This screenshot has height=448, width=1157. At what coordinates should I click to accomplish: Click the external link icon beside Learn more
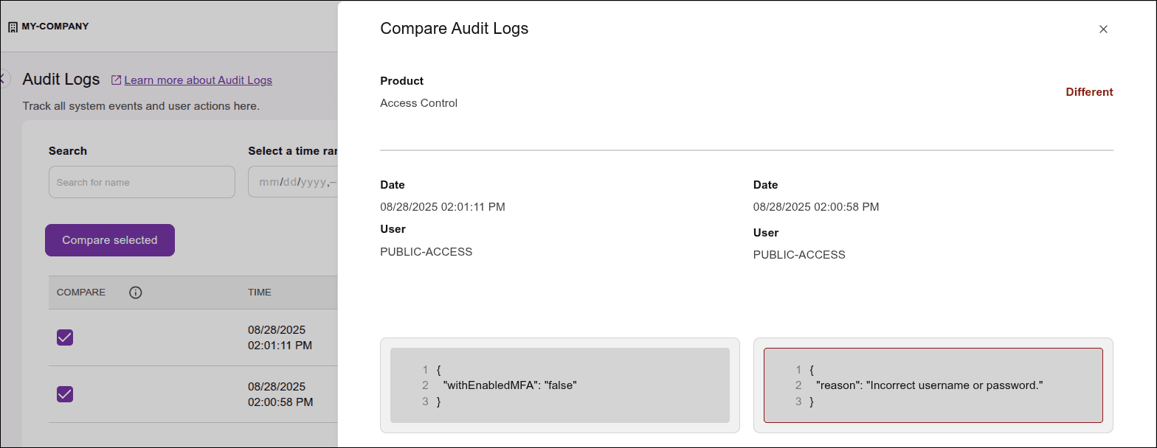[116, 80]
